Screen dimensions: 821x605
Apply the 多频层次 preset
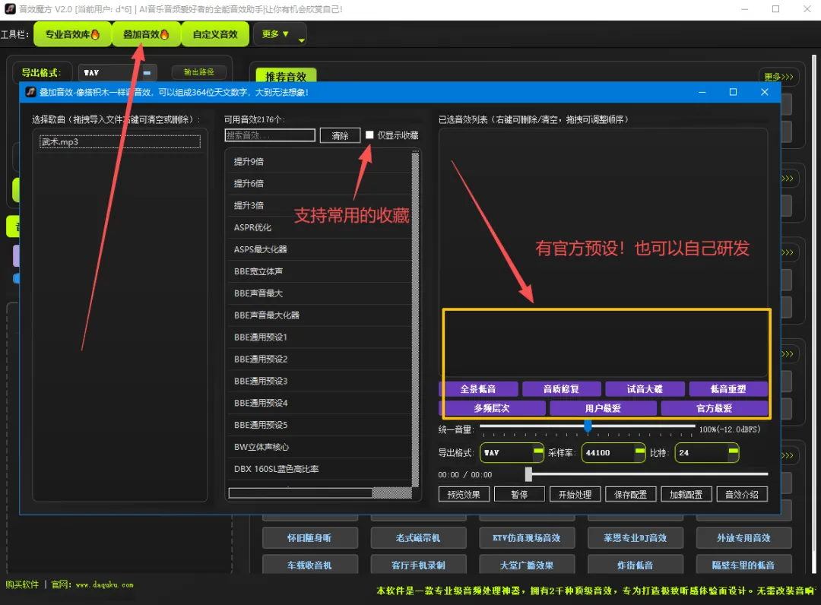point(492,408)
